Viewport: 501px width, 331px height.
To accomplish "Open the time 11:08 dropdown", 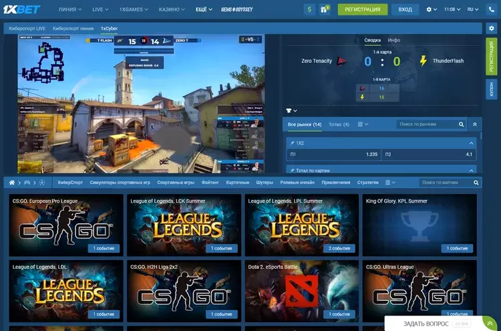I will click(x=452, y=9).
